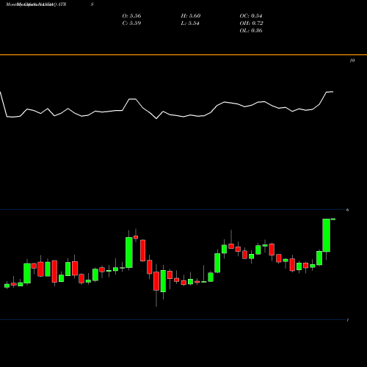Click the overlapping chart title text at top left
The image size is (367, 367).
36,4
